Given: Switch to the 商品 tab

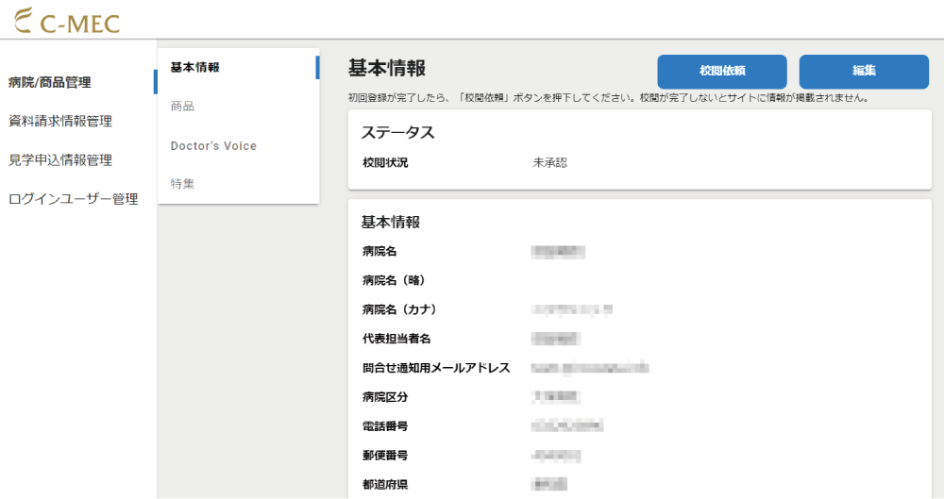Looking at the screenshot, I should pos(182,107).
